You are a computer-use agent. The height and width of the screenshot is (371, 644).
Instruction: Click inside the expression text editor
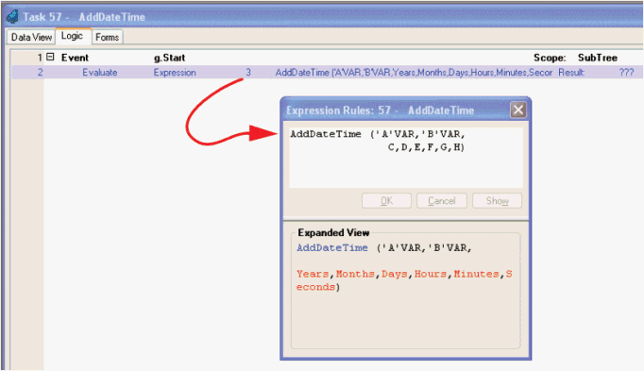coord(406,158)
